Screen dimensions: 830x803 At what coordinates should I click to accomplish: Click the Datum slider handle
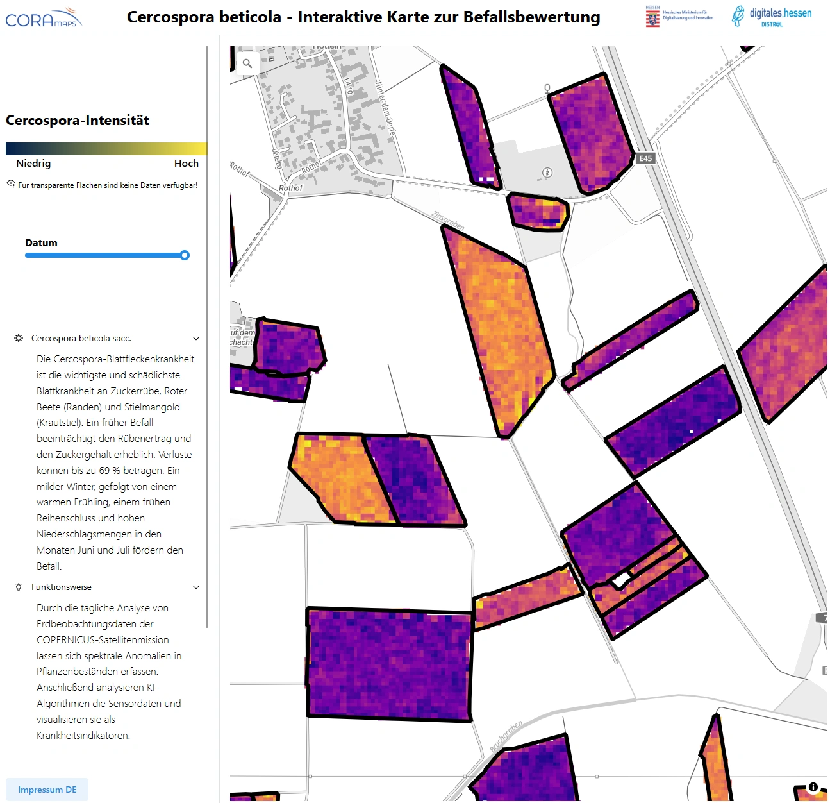pos(185,255)
